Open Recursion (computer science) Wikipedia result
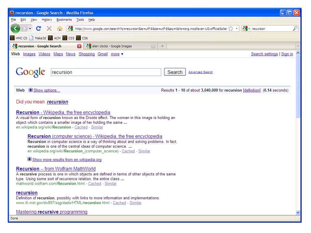The image size is (311, 233). pos(95,136)
